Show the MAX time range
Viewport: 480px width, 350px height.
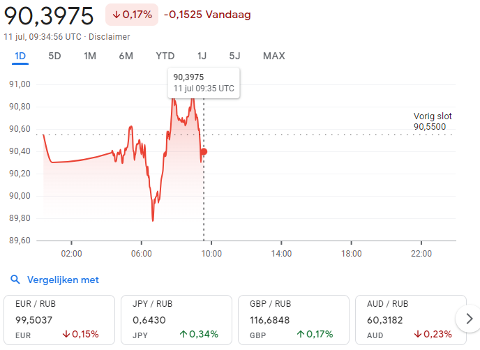273,56
